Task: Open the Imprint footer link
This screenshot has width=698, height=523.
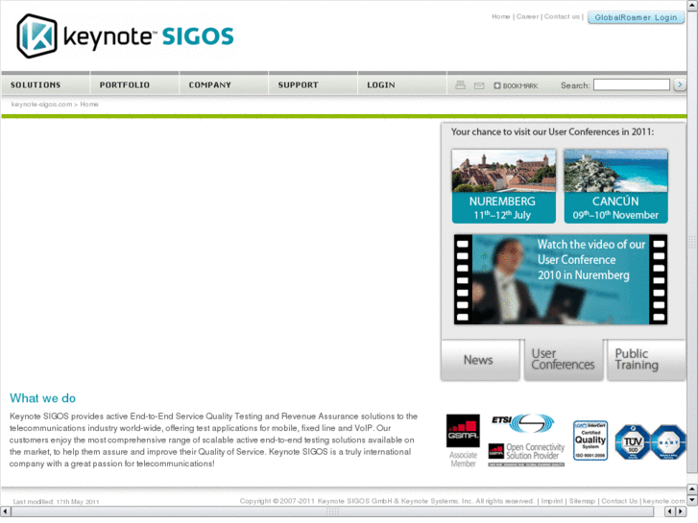Action: (x=551, y=501)
